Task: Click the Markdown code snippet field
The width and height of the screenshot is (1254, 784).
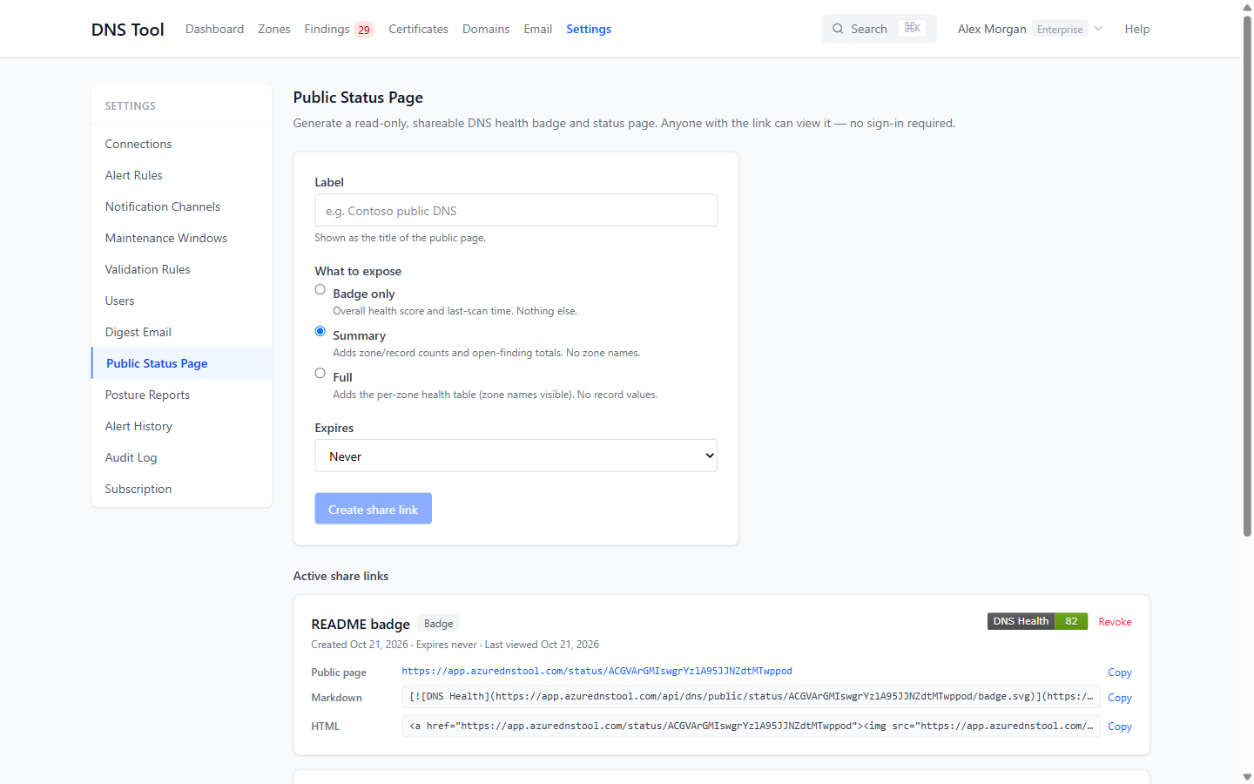Action: pyautogui.click(x=751, y=697)
